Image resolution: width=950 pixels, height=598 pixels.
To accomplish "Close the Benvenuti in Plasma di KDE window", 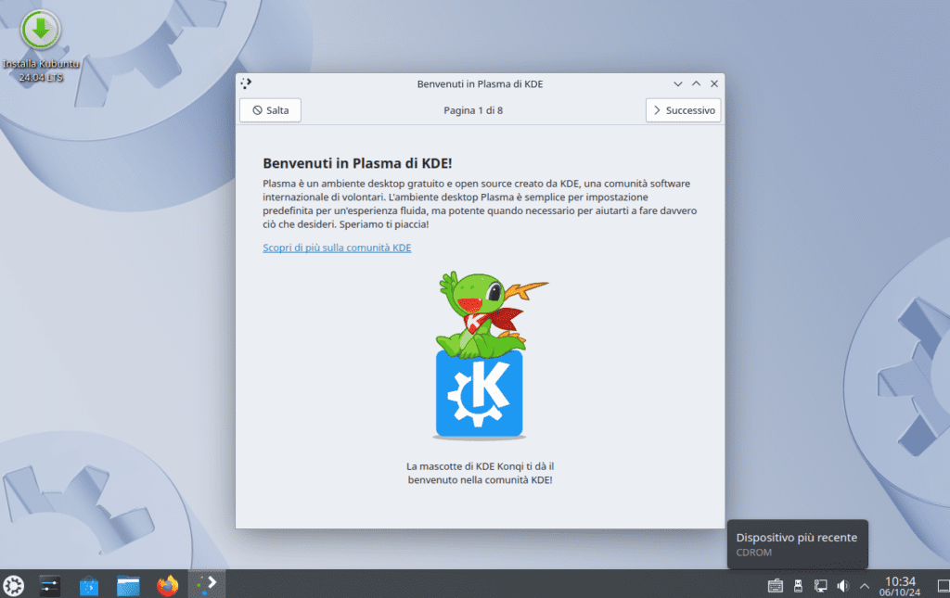I will [x=714, y=84].
